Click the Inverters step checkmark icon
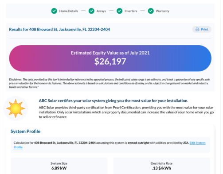The image size is (223, 174). (119, 11)
